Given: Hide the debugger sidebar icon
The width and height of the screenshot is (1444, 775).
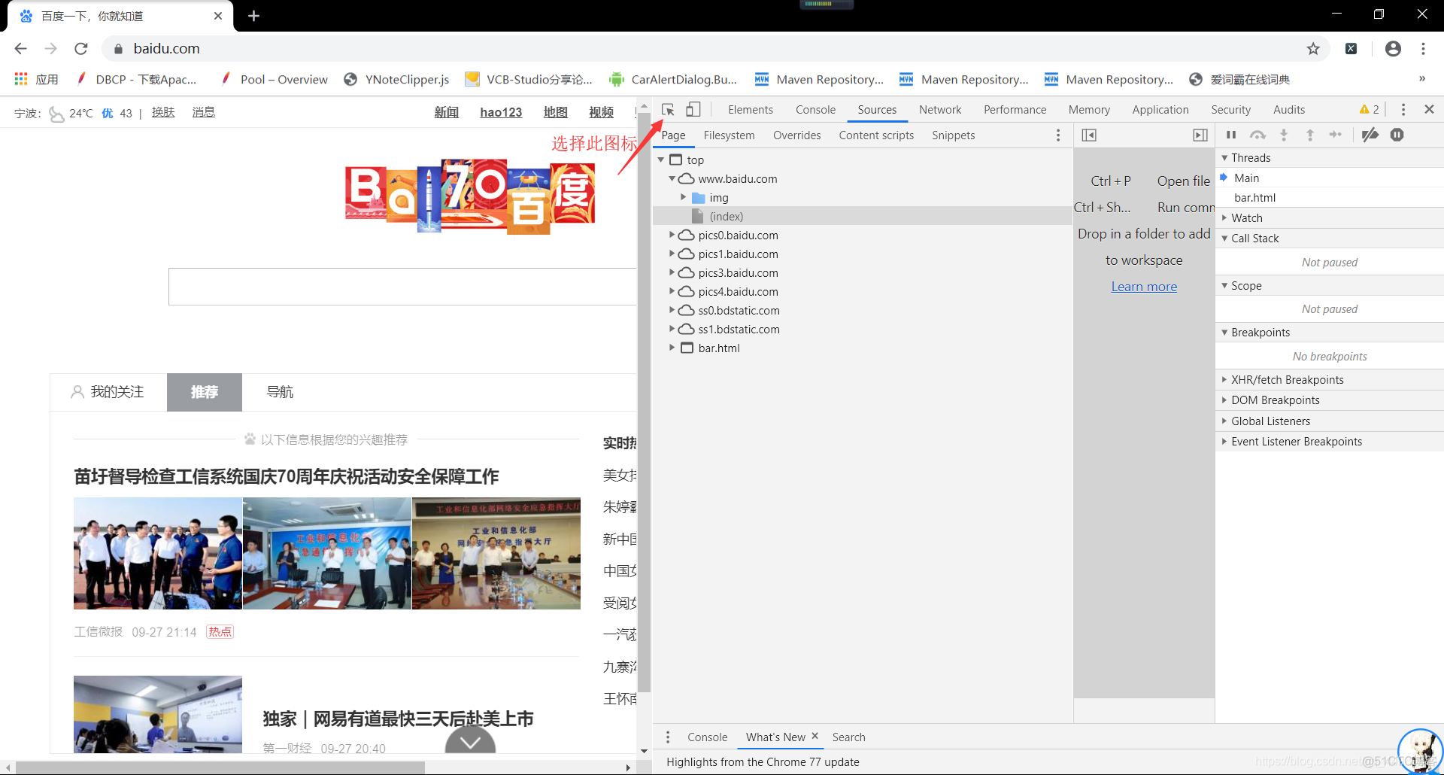Looking at the screenshot, I should click(1200, 135).
